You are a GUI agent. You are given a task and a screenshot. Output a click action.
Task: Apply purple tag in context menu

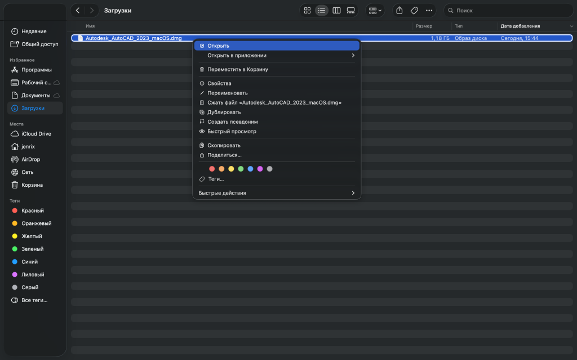(260, 169)
